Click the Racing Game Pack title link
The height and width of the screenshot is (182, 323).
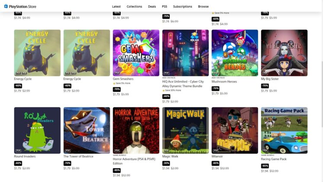click(x=274, y=159)
